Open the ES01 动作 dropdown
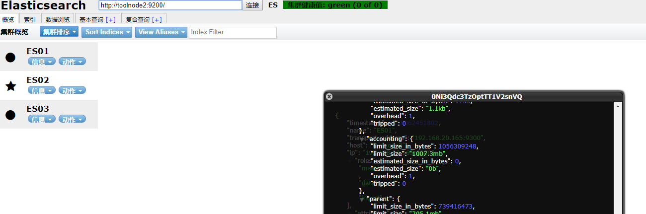The width and height of the screenshot is (646, 214). (72, 62)
